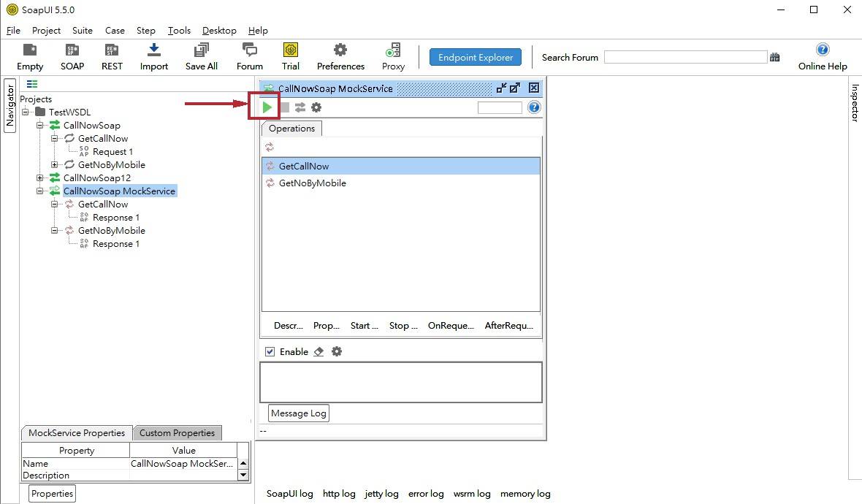Expand GetNoByMobile under CallNowSoap
This screenshot has height=504, width=862.
tap(55, 165)
